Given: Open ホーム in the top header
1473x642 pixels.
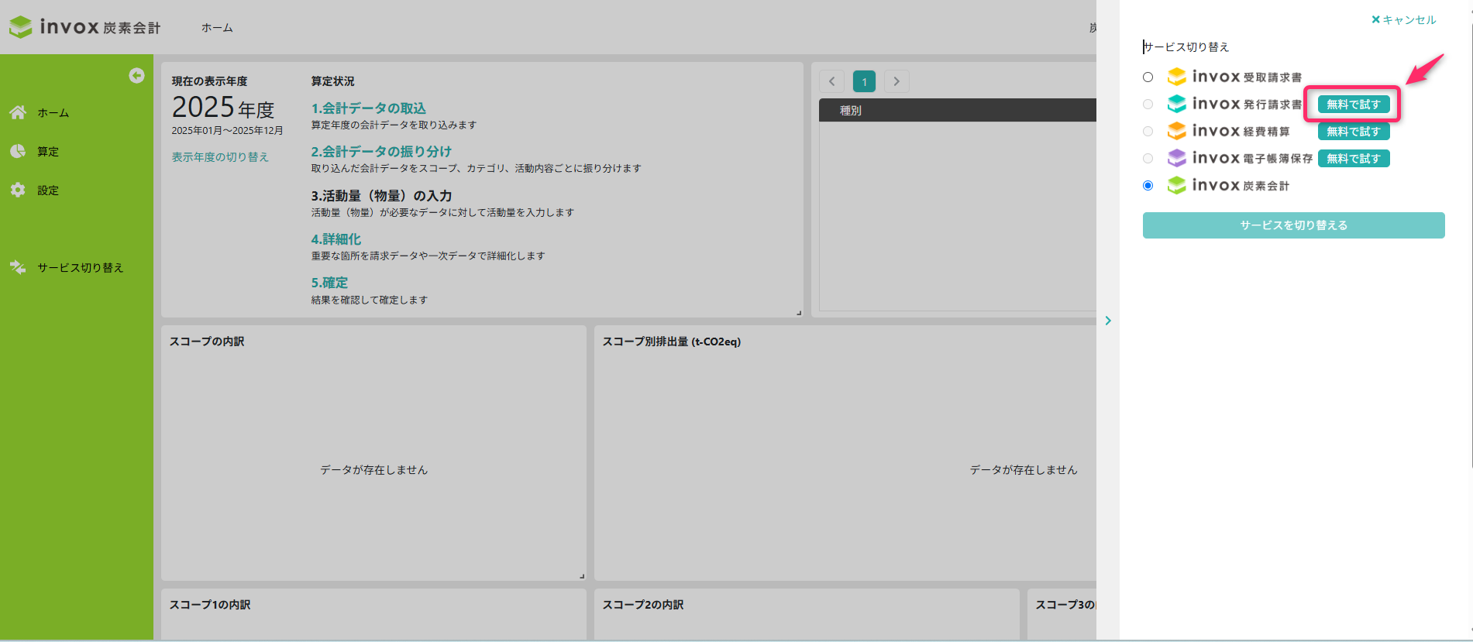Looking at the screenshot, I should point(217,27).
